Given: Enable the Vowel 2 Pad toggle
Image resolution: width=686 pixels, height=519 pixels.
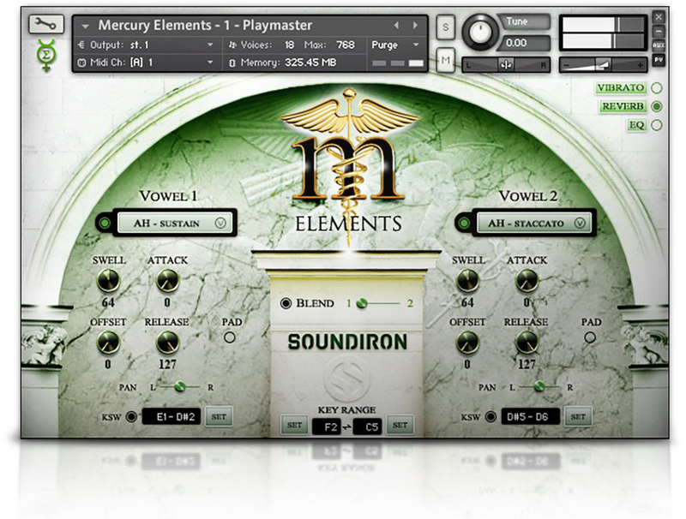Looking at the screenshot, I should coord(590,337).
